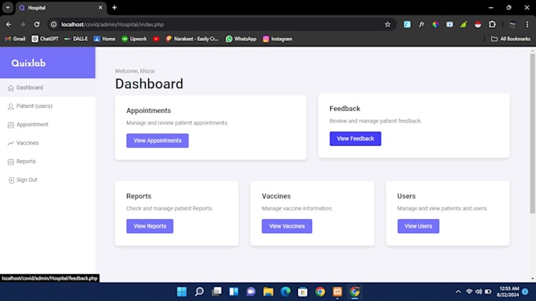The width and height of the screenshot is (536, 301).
Task: Click the volume icon in system tray
Action: (x=478, y=292)
